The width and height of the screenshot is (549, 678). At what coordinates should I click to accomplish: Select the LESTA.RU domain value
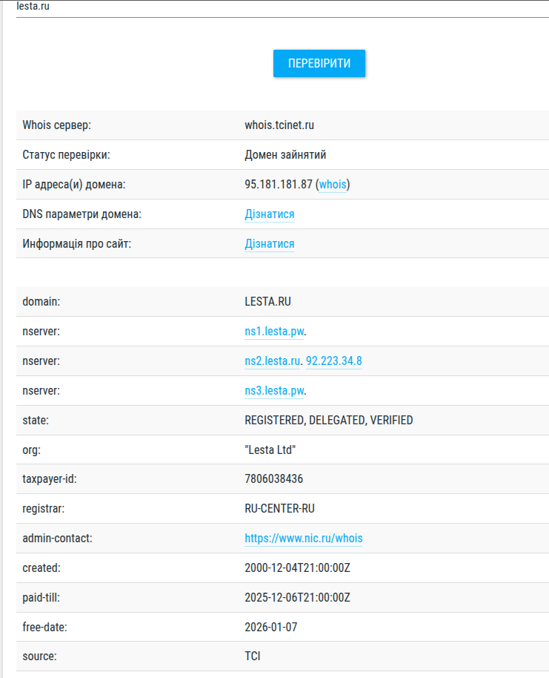pyautogui.click(x=267, y=302)
